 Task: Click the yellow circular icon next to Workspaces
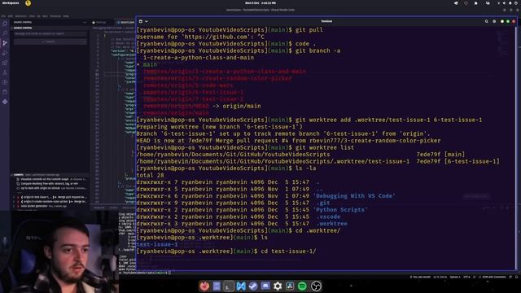(28, 3)
